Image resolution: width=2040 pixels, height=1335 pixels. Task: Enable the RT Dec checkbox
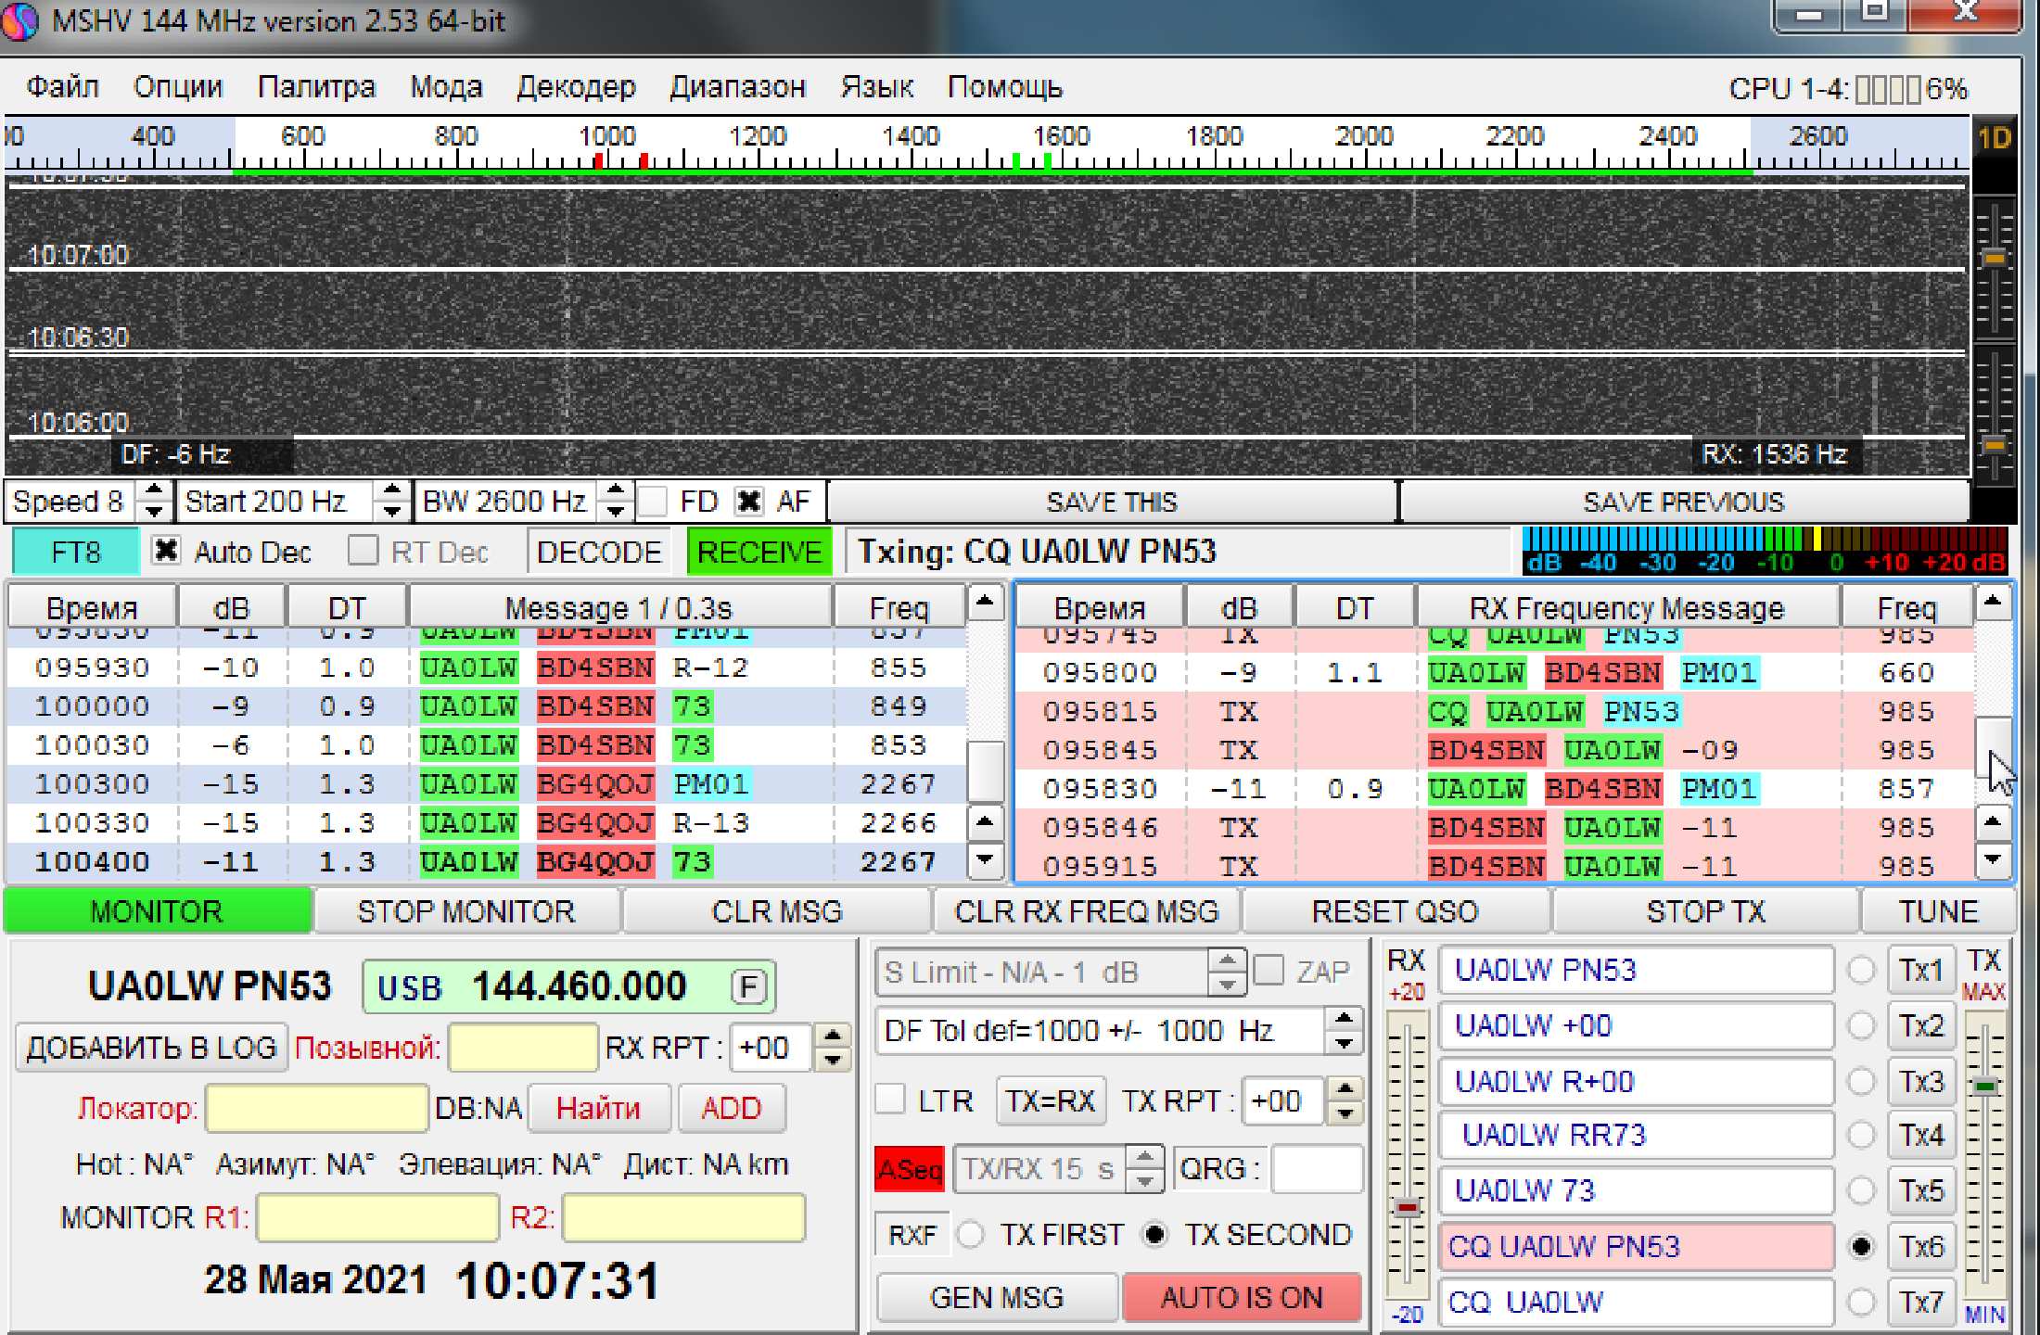point(363,551)
